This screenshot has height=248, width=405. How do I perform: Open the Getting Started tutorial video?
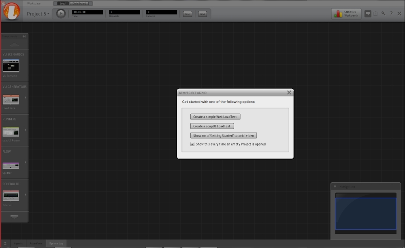click(224, 136)
